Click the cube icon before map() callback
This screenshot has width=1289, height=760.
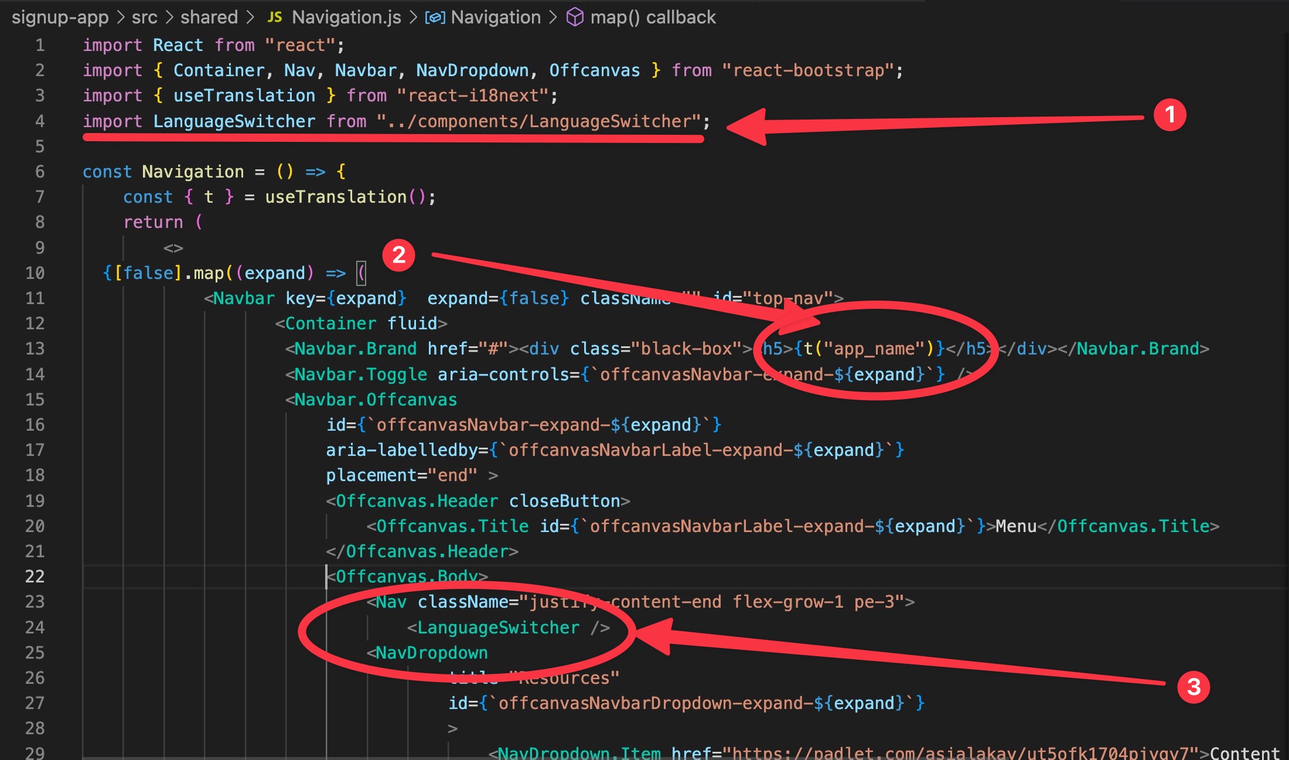point(575,18)
